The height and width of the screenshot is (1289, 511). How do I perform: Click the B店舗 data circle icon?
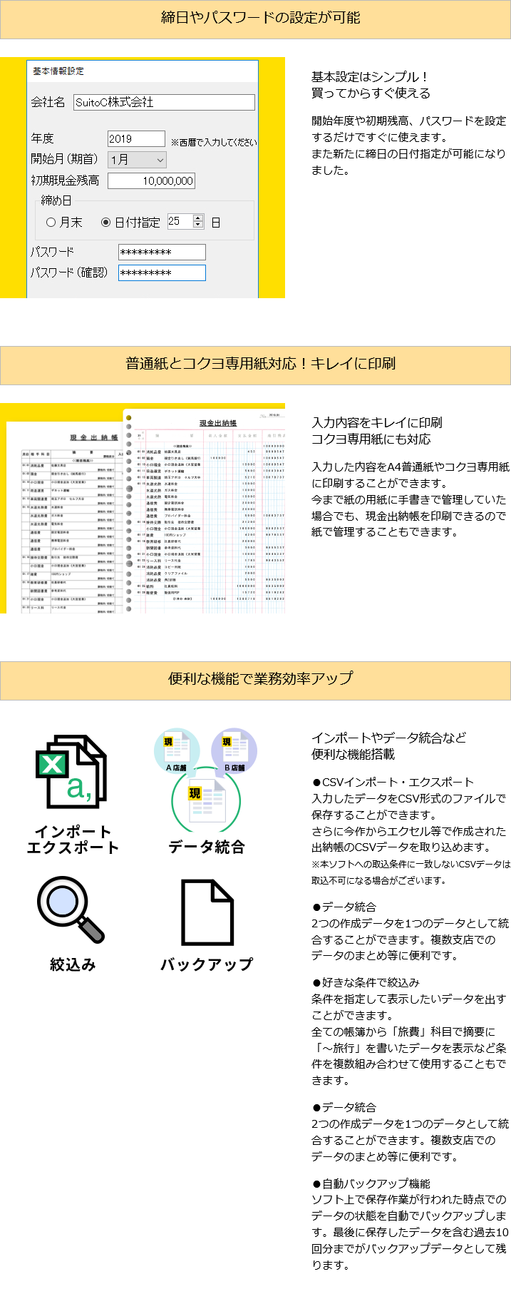click(234, 750)
